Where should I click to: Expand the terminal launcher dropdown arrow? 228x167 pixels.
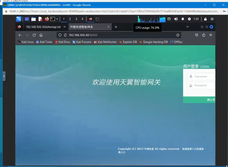click(x=57, y=19)
